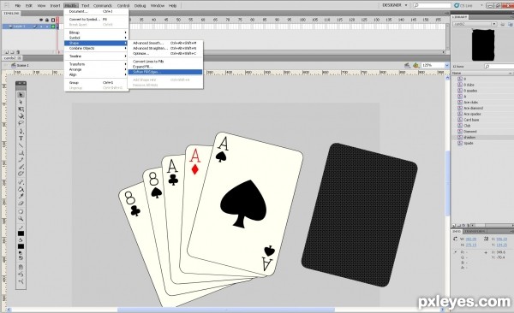Select the Eraser tool
Image resolution: width=514 pixels, height=313 pixels.
(x=21, y=204)
